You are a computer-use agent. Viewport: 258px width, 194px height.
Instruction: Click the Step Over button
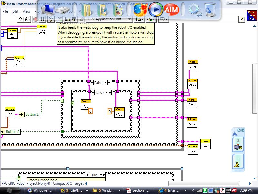coord(74,19)
